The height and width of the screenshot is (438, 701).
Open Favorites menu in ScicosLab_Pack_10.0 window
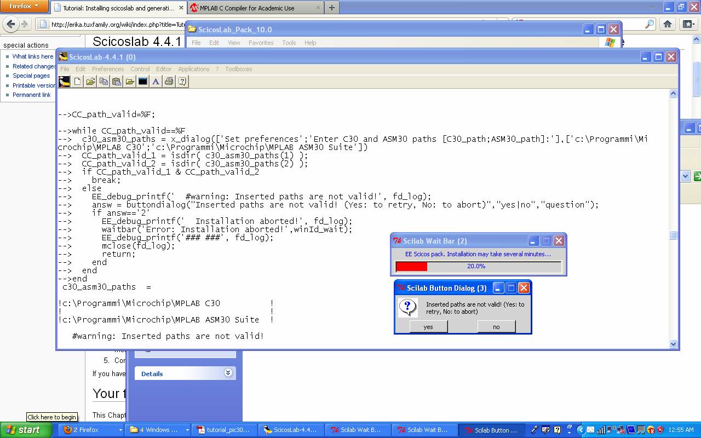pyautogui.click(x=261, y=43)
